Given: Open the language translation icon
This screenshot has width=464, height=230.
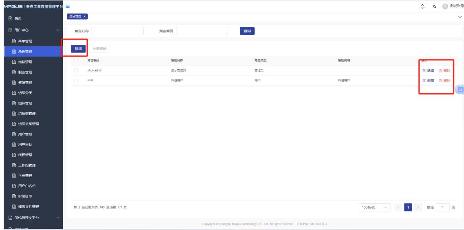Looking at the screenshot, I should point(434,6).
